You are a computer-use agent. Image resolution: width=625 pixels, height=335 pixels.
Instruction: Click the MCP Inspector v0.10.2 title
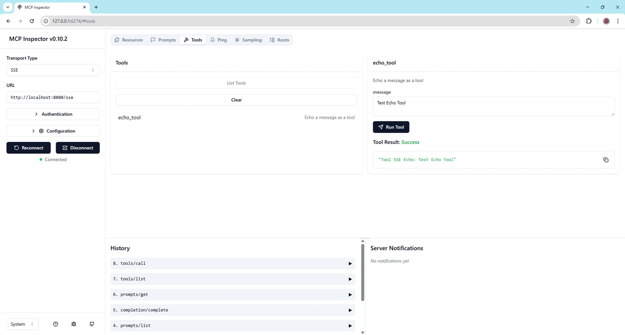pos(38,39)
